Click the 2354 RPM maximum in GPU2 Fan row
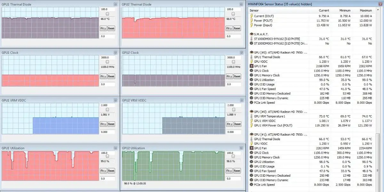 coord(365,148)
